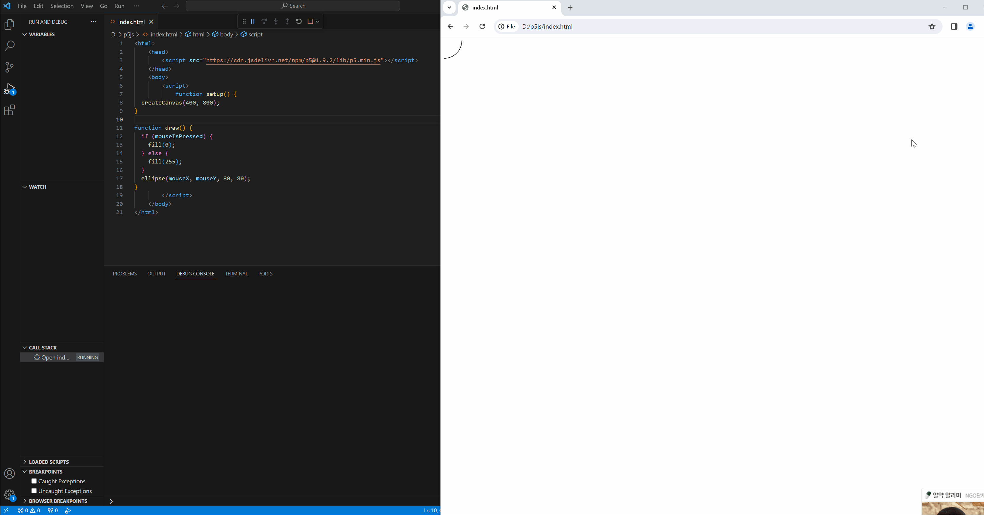Toggle the browser side panel
This screenshot has width=984, height=515.
(954, 26)
